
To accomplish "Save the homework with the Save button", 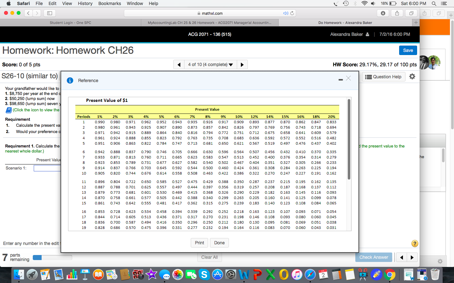I will click(408, 50).
